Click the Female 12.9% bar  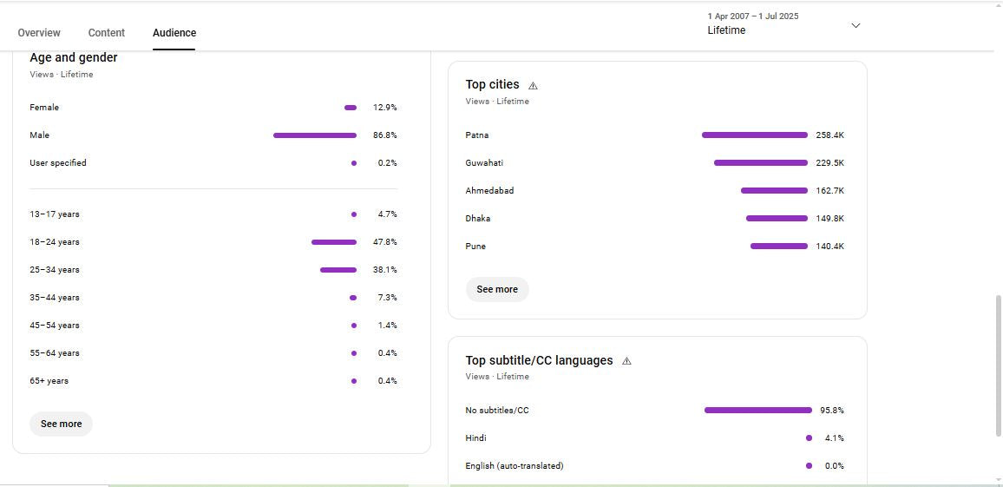click(x=351, y=108)
